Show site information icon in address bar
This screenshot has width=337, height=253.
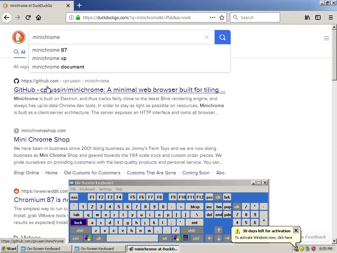pos(71,18)
